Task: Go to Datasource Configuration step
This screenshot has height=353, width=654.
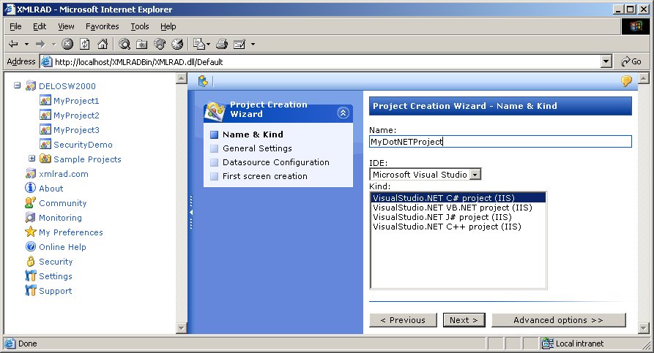Action: [x=275, y=162]
